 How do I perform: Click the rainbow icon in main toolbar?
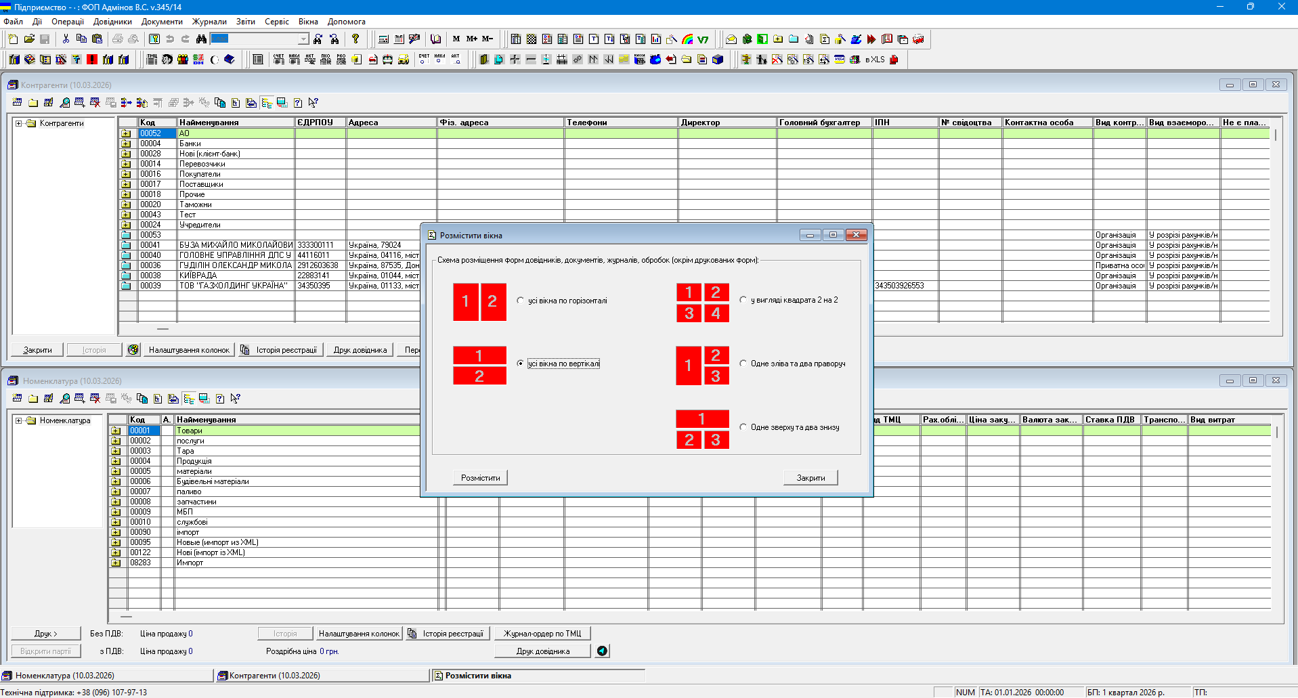688,39
